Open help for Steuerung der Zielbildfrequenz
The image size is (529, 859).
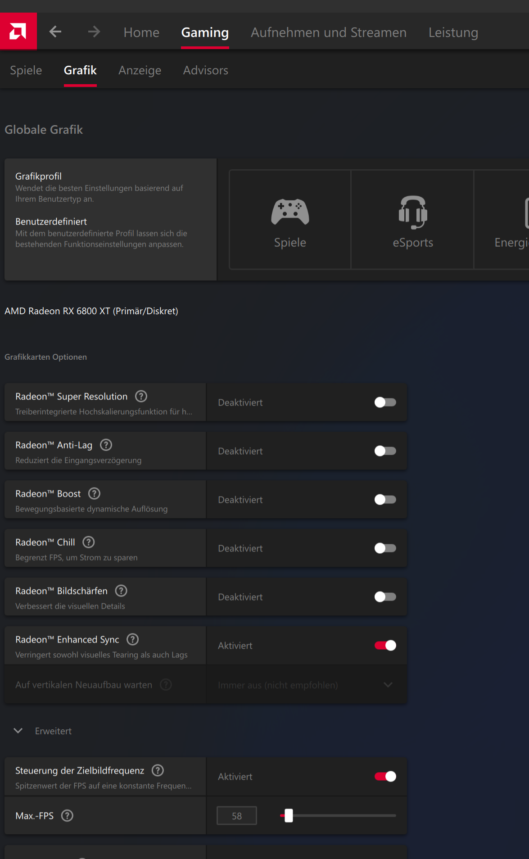click(x=158, y=770)
